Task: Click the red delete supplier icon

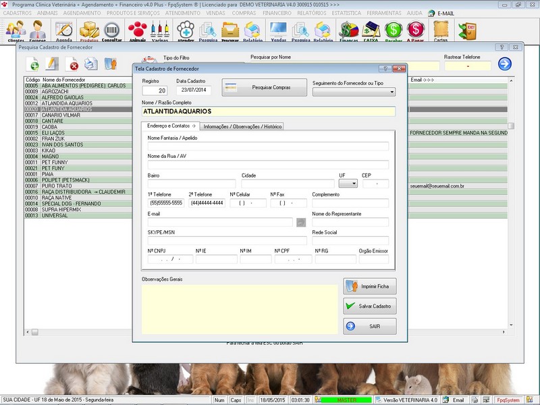Action: pyautogui.click(x=72, y=64)
